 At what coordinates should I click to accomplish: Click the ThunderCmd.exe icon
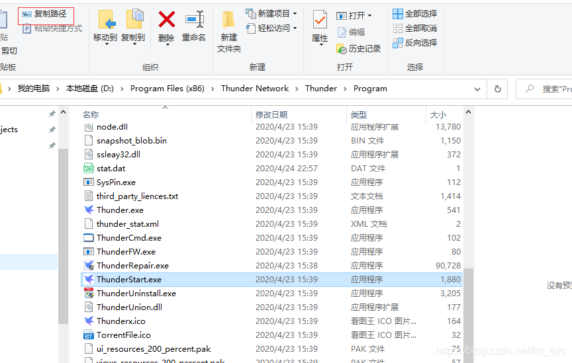coord(89,237)
